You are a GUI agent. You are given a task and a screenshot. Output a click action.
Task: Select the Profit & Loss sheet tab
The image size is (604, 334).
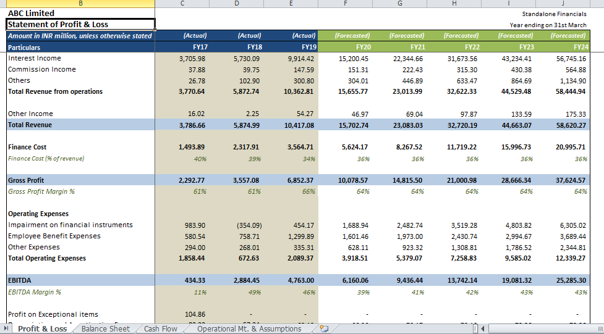coord(43,328)
